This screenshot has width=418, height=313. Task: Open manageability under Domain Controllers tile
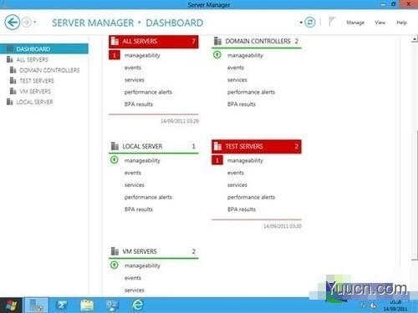pos(245,55)
